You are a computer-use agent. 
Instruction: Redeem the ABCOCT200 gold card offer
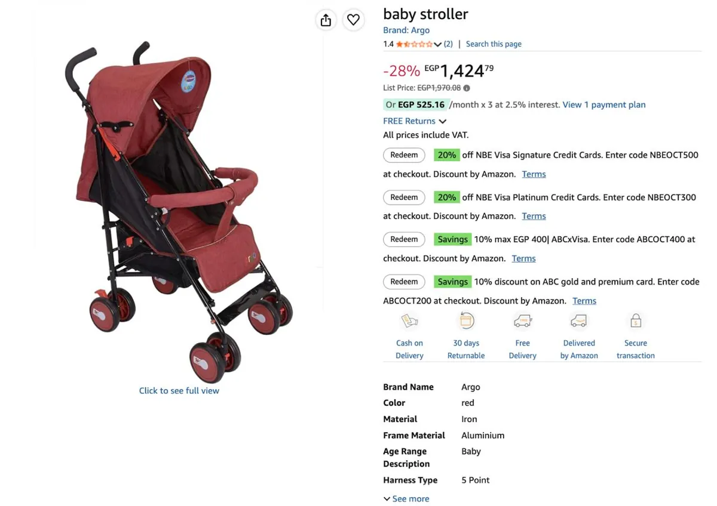[404, 282]
